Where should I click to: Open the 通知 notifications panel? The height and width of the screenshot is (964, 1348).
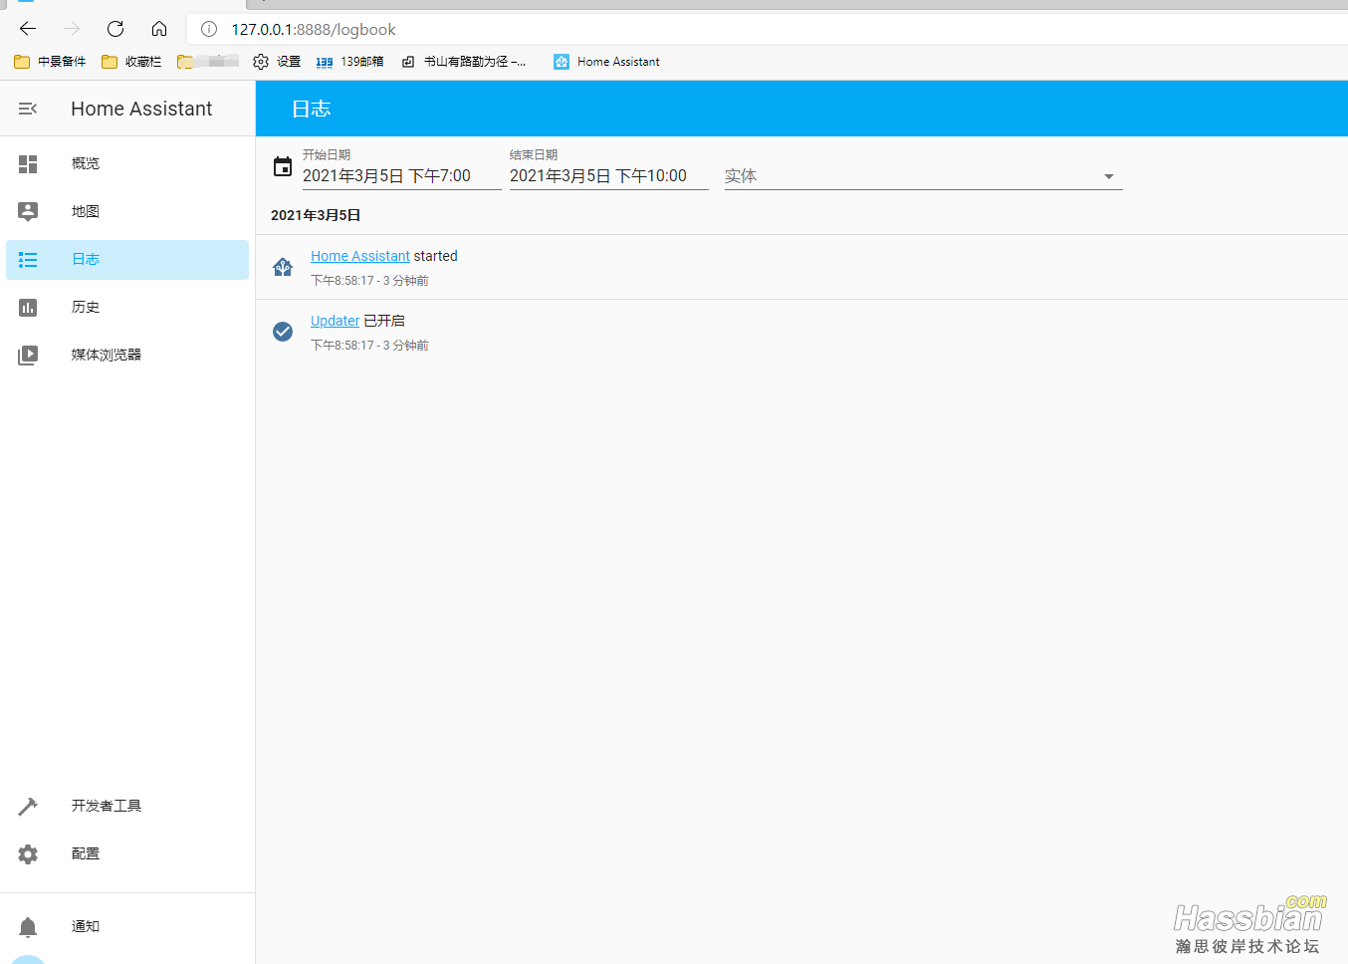pyautogui.click(x=127, y=926)
